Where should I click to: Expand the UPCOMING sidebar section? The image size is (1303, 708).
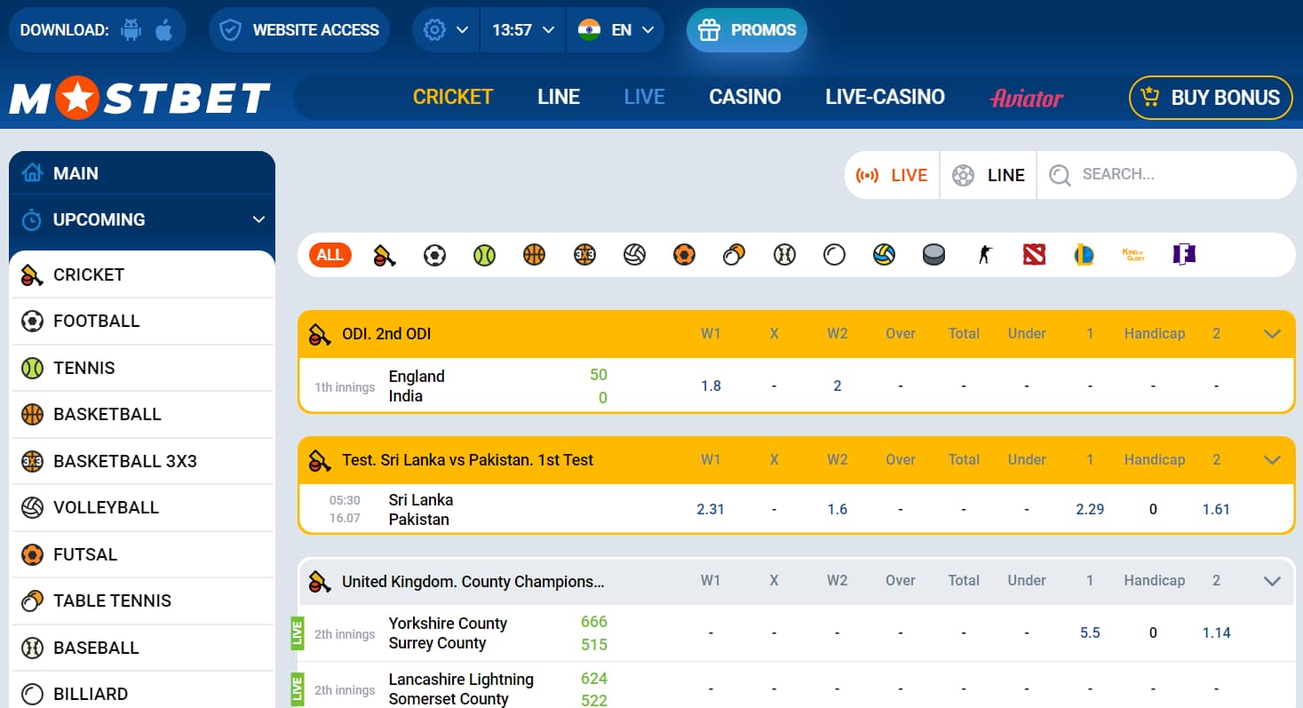coord(142,219)
